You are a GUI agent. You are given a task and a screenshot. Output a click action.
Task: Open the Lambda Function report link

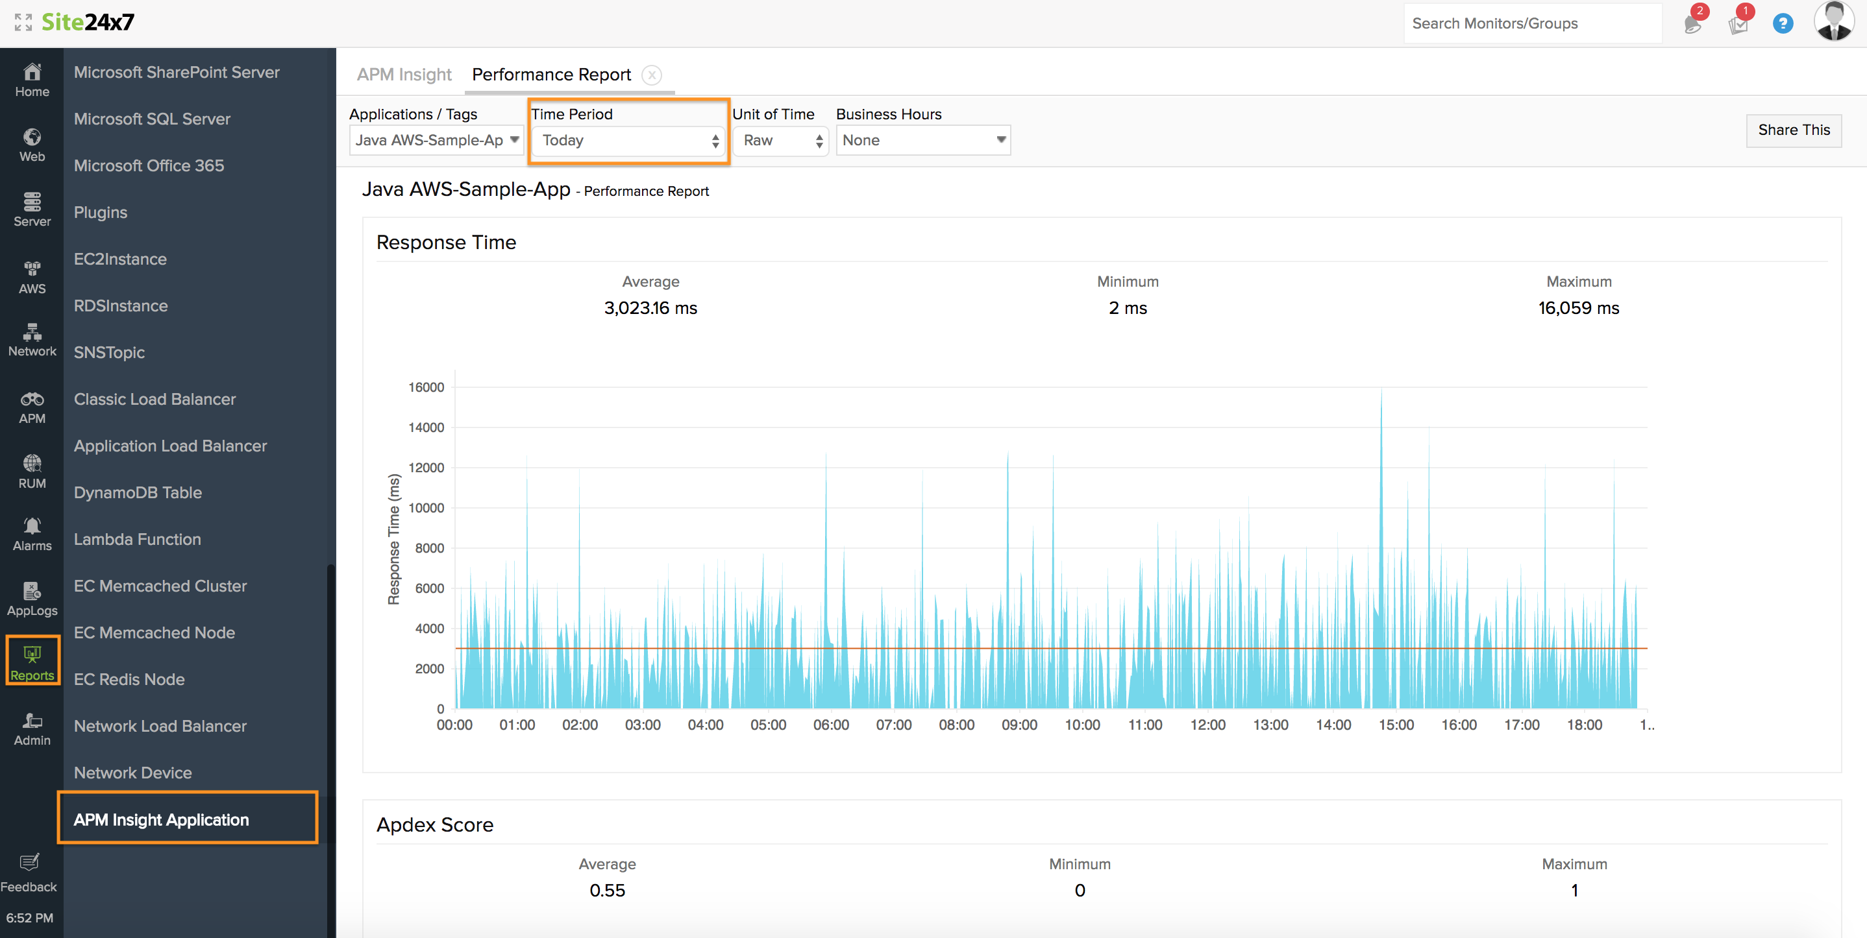point(137,539)
